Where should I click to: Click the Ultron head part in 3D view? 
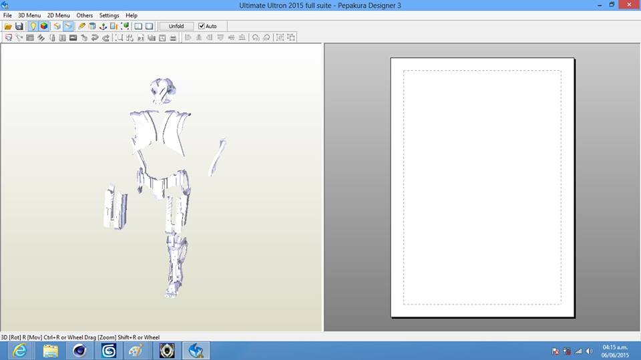point(163,91)
